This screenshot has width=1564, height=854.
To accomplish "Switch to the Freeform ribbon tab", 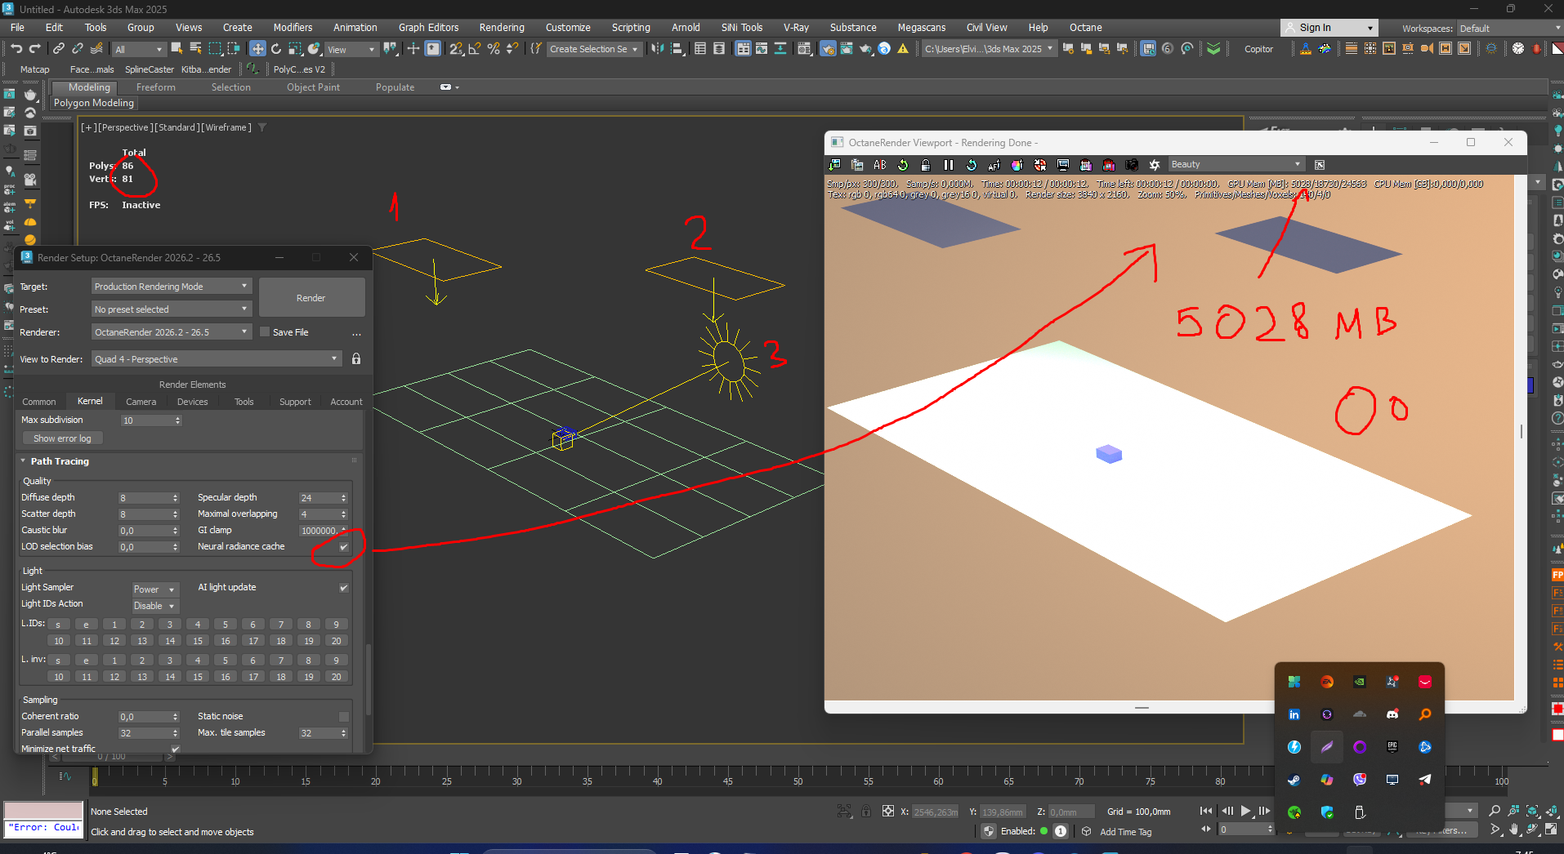I will click(x=155, y=87).
